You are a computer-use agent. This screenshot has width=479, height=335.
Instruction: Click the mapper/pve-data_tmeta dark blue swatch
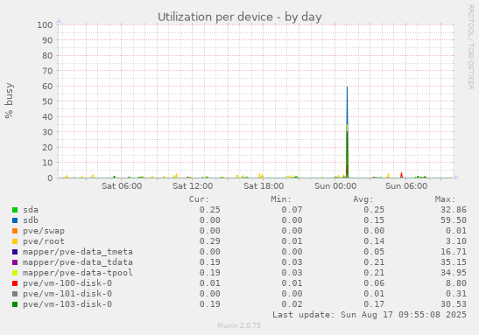tap(15, 252)
